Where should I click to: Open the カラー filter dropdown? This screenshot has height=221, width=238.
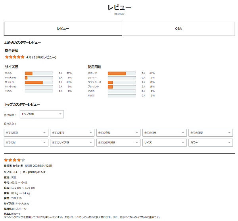(211, 142)
